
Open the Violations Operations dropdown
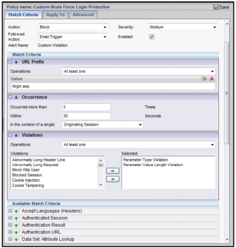(x=139, y=145)
